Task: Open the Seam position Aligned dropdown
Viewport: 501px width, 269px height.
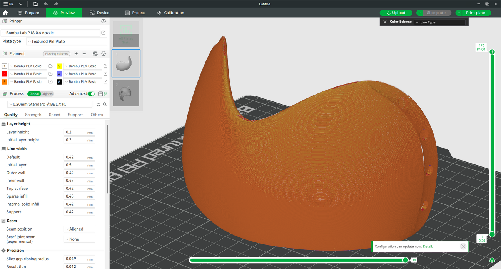Action: pos(79,229)
